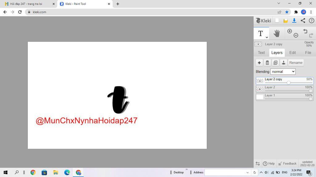Open the Help link at bottom
Screen dimensions: 316x177
tap(269, 163)
